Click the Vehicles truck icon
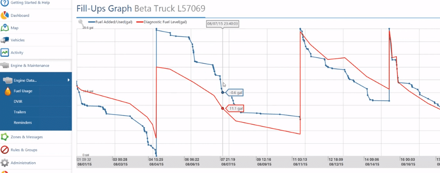Viewport: 440px width, 173px height. [x=4, y=40]
